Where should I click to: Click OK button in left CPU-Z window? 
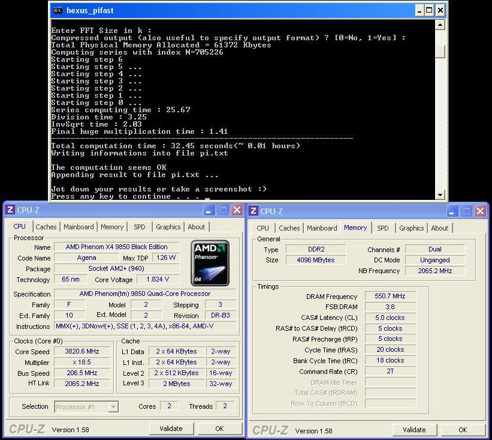click(x=220, y=429)
